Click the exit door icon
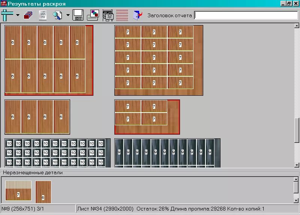 point(138,15)
